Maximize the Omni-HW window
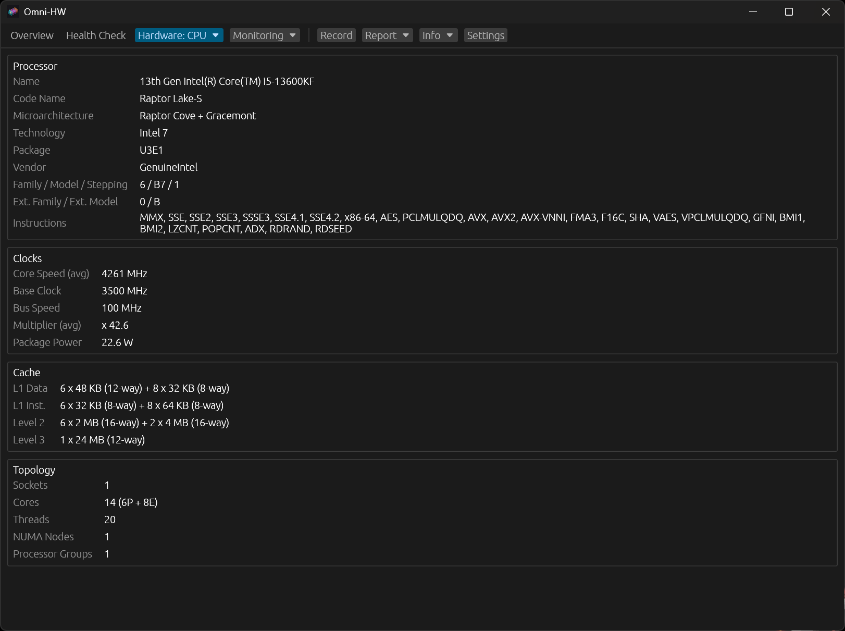 pyautogui.click(x=789, y=11)
